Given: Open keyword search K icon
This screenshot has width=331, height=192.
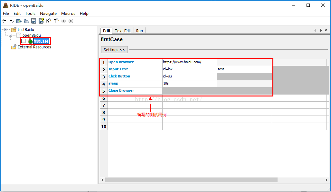Looking at the screenshot, I should [49, 21].
